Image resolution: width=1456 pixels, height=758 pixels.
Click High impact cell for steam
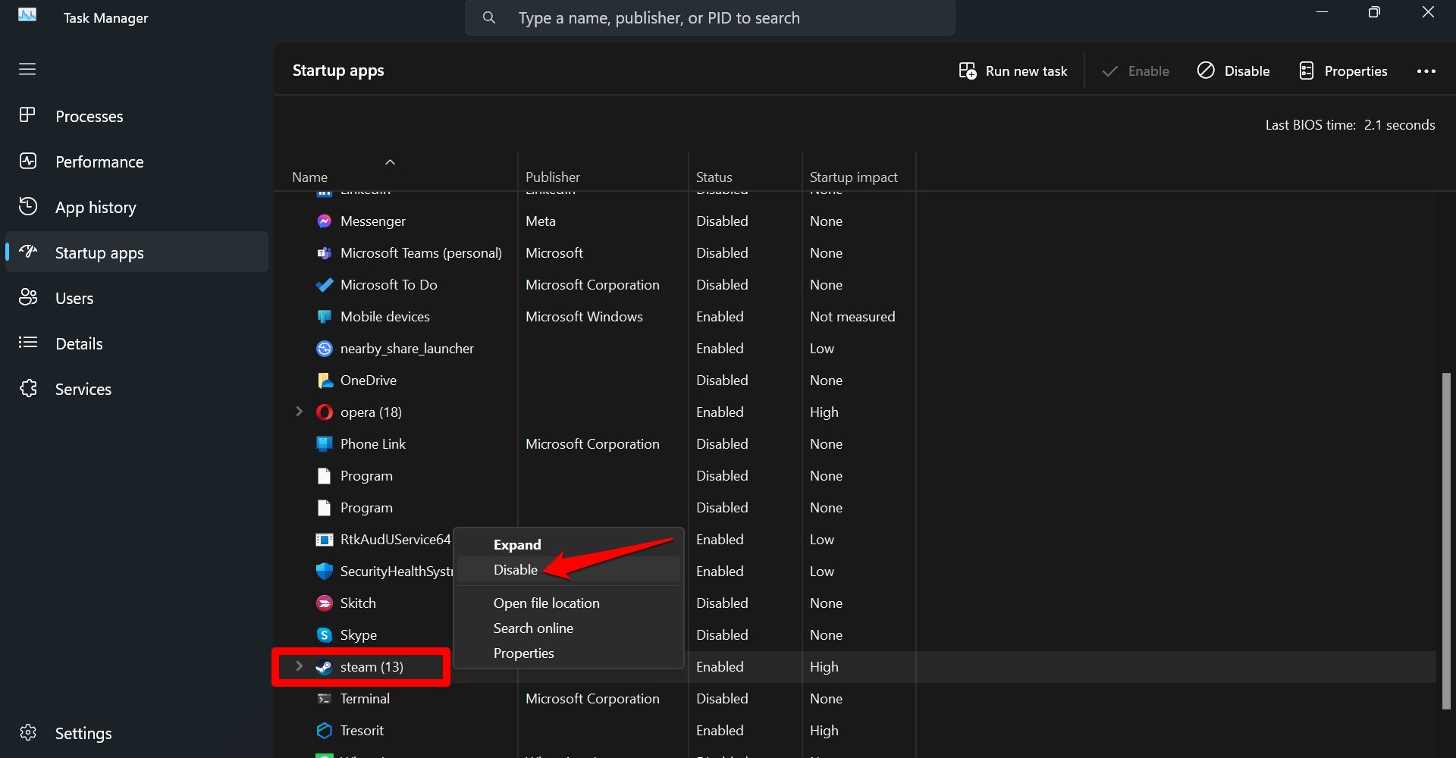click(x=824, y=667)
